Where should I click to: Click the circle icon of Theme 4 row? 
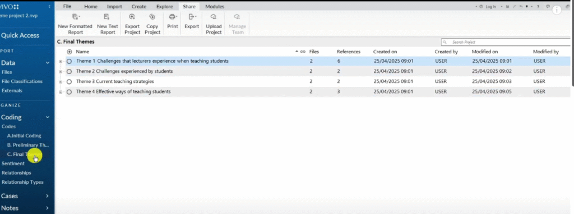pyautogui.click(x=69, y=92)
